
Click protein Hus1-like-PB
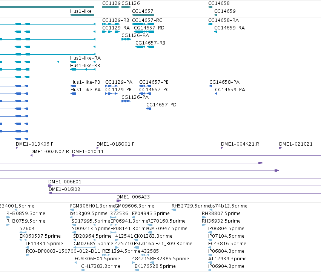85,82
